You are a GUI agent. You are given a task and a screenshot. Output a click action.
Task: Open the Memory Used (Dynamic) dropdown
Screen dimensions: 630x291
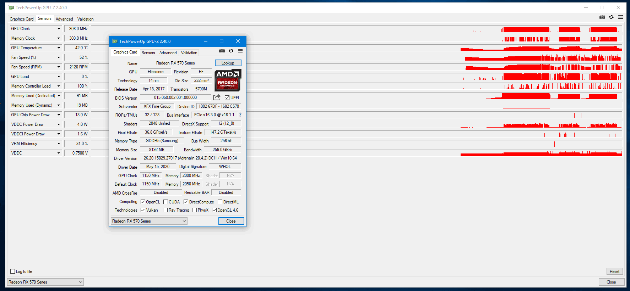pos(59,105)
